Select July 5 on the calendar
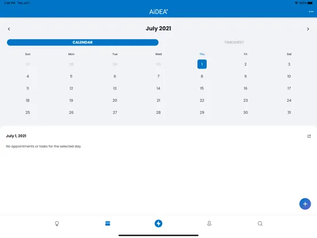317x238 pixels. coord(71,76)
